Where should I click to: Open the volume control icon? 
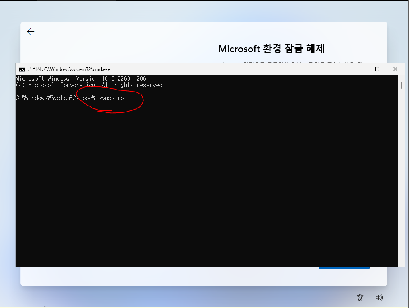click(x=379, y=298)
